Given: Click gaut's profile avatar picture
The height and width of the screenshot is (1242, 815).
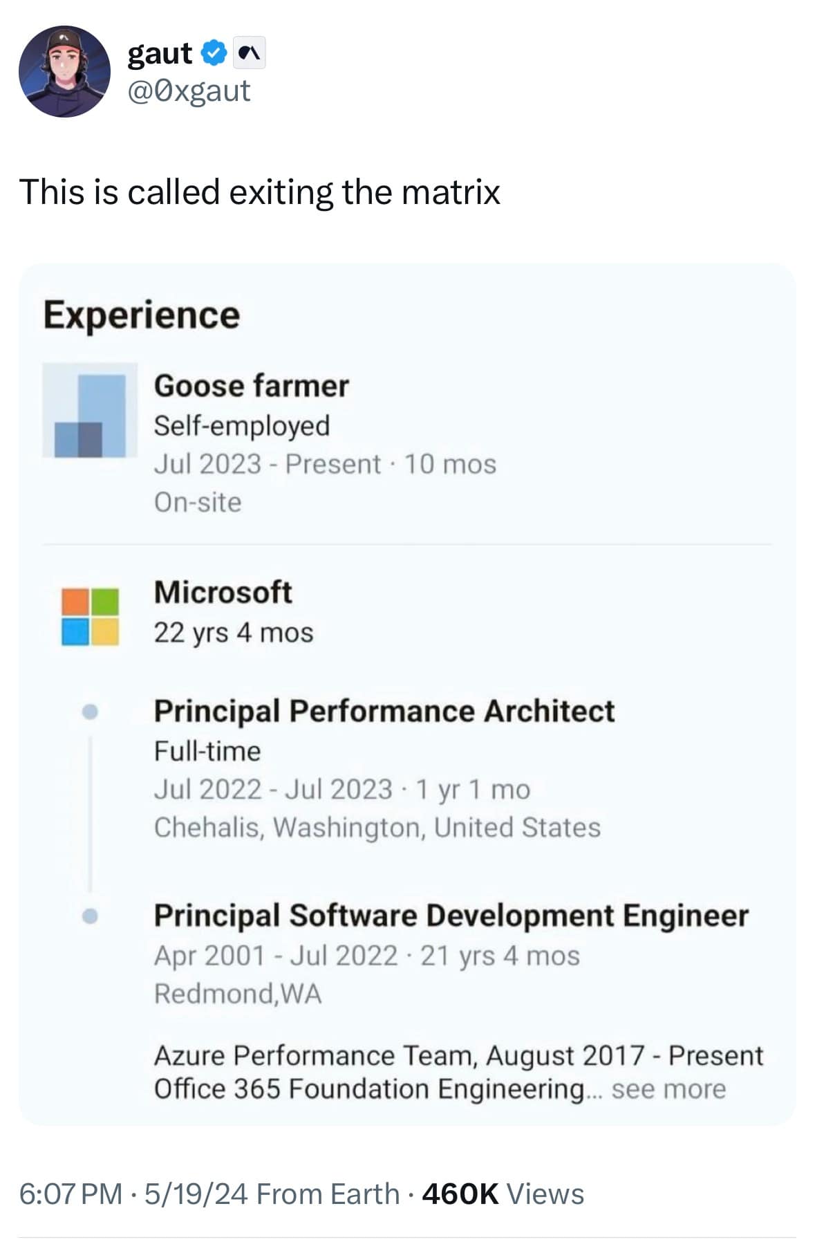Looking at the screenshot, I should coord(64,71).
